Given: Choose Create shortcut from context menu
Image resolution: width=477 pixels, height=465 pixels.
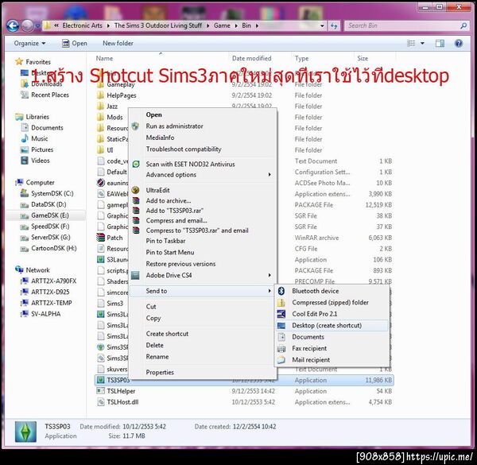Looking at the screenshot, I should (167, 334).
